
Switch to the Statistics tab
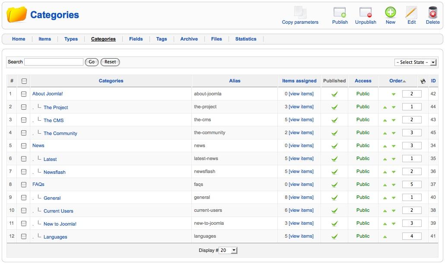coord(246,39)
